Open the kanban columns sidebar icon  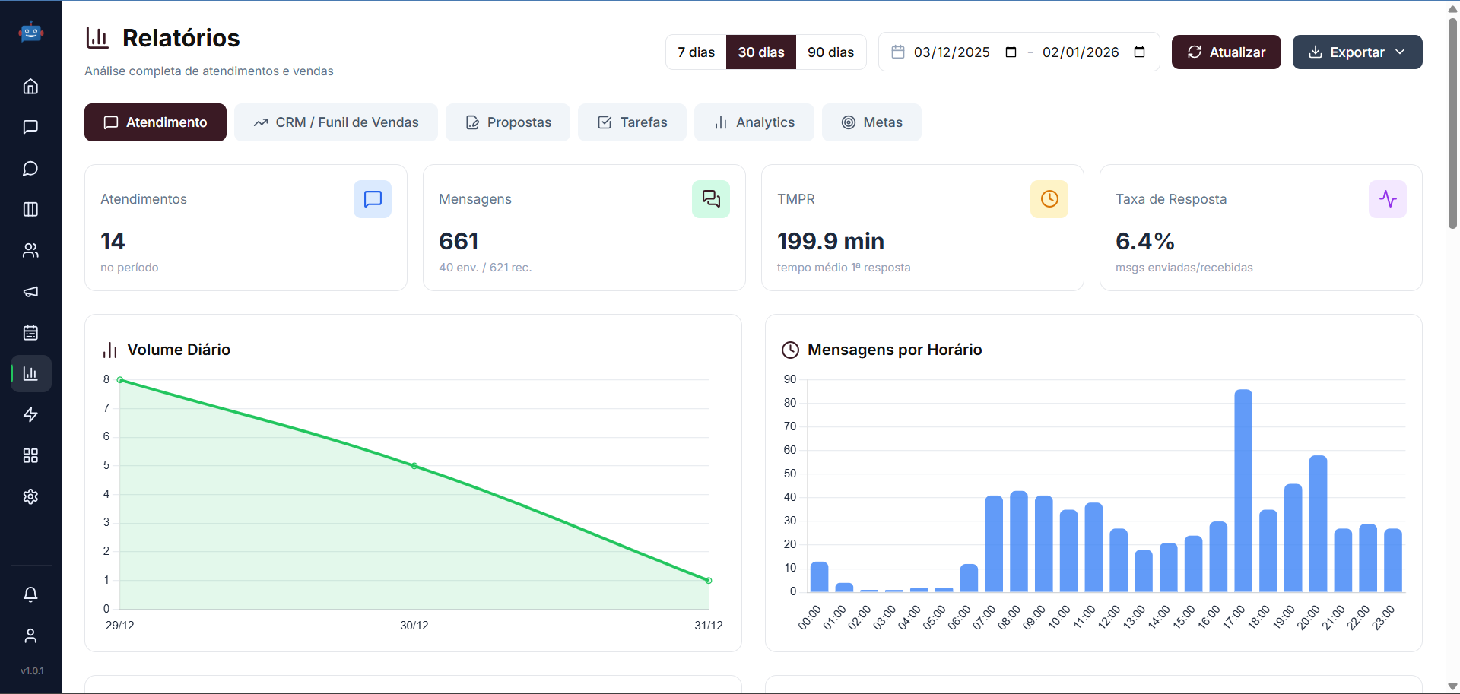[30, 210]
